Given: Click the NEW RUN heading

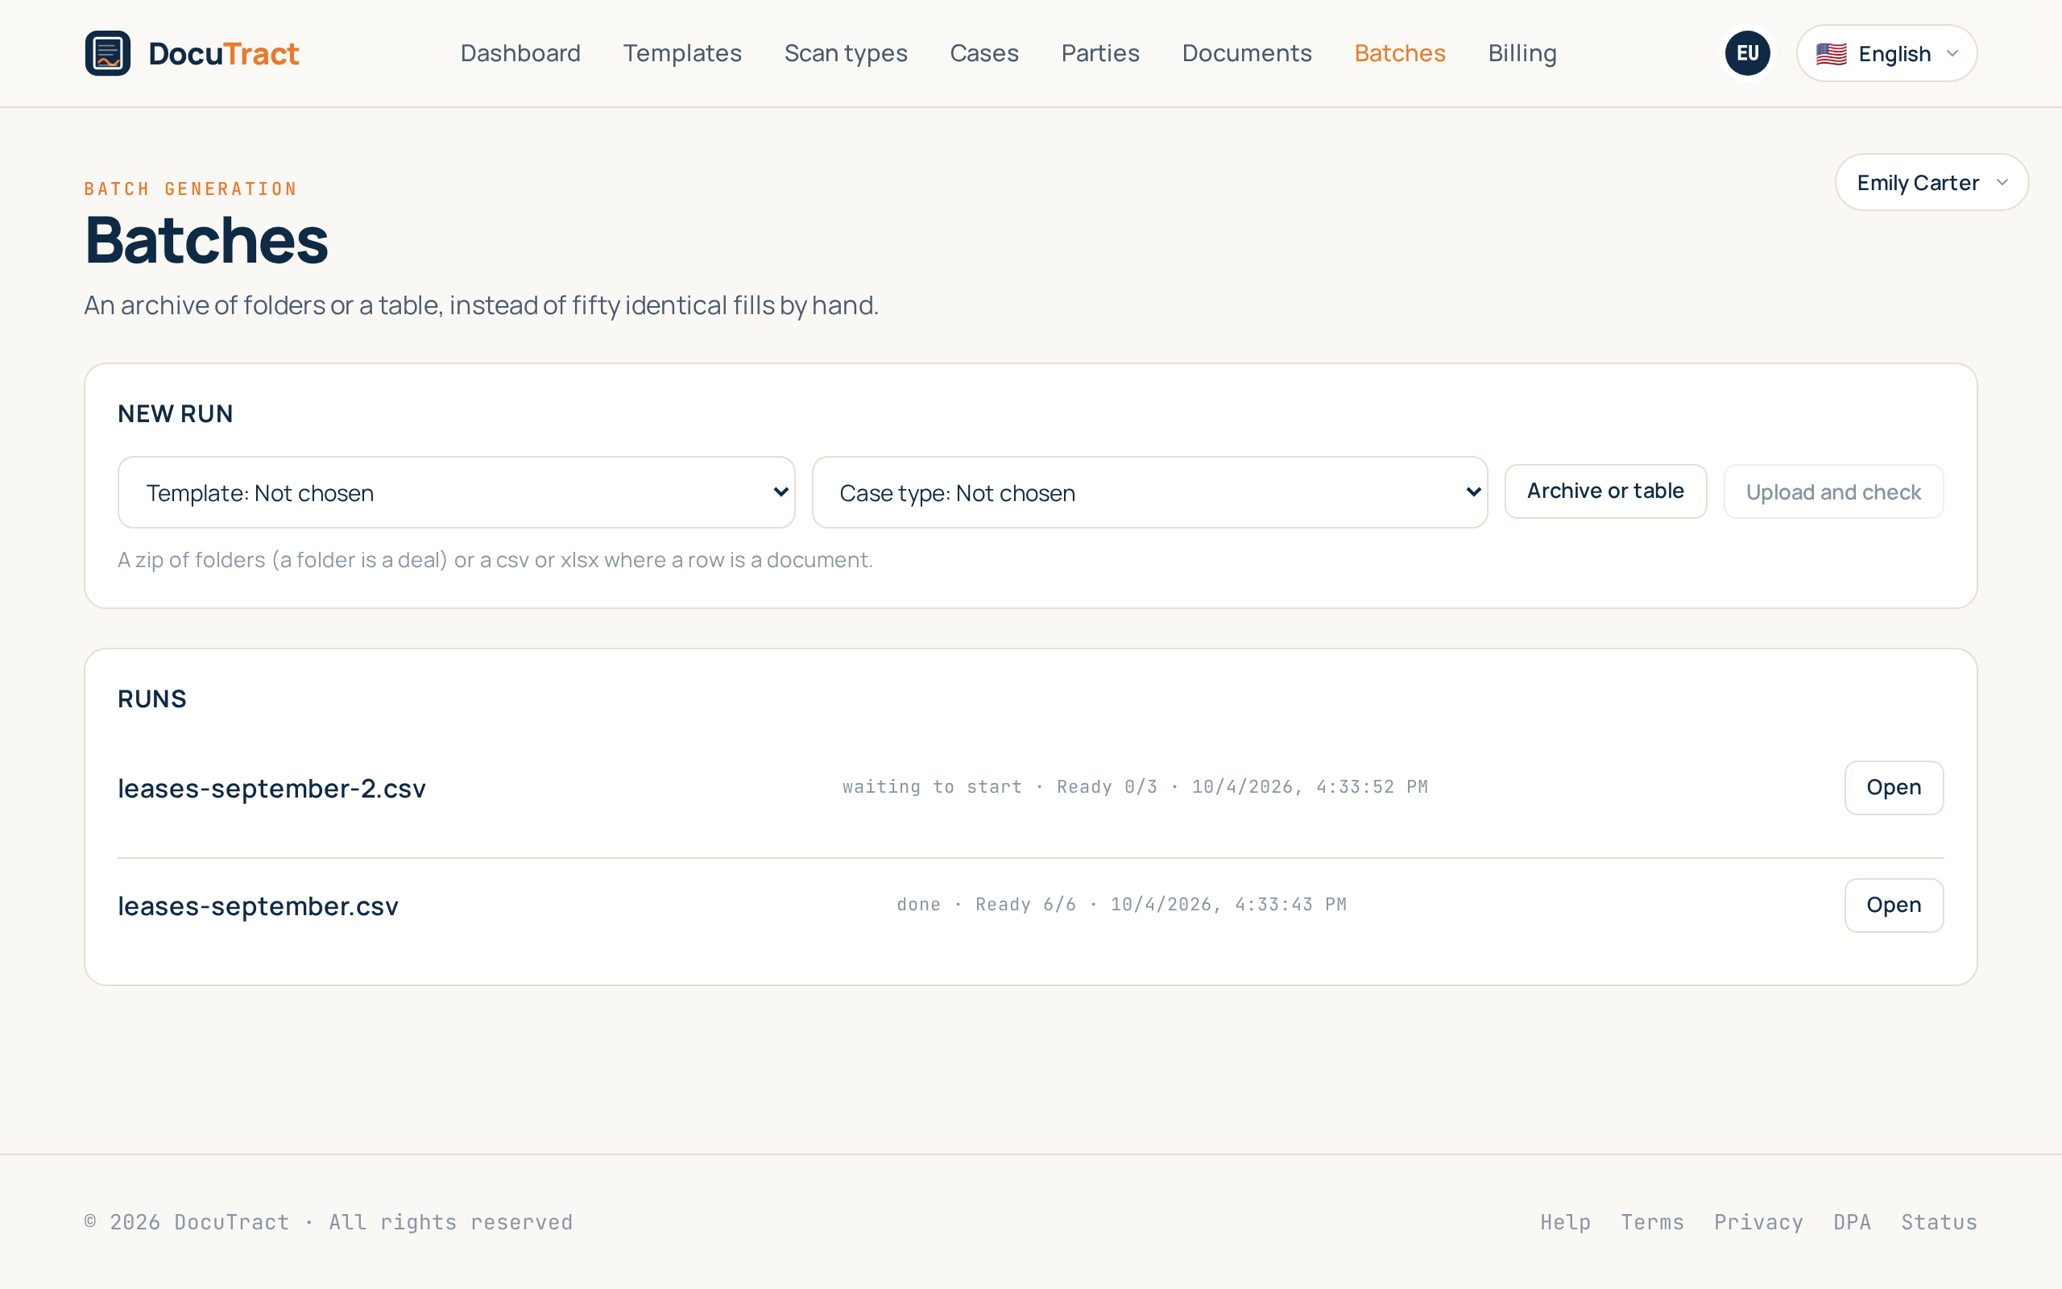Looking at the screenshot, I should 176,414.
